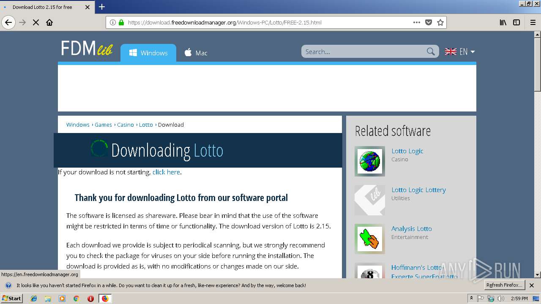Open the Firefox hamburger menu
541x304 pixels.
coord(533,22)
